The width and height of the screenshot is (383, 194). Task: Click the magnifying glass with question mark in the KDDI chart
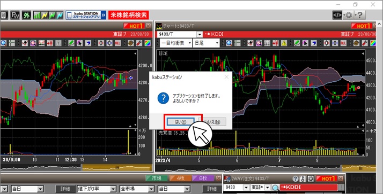[x=259, y=43]
